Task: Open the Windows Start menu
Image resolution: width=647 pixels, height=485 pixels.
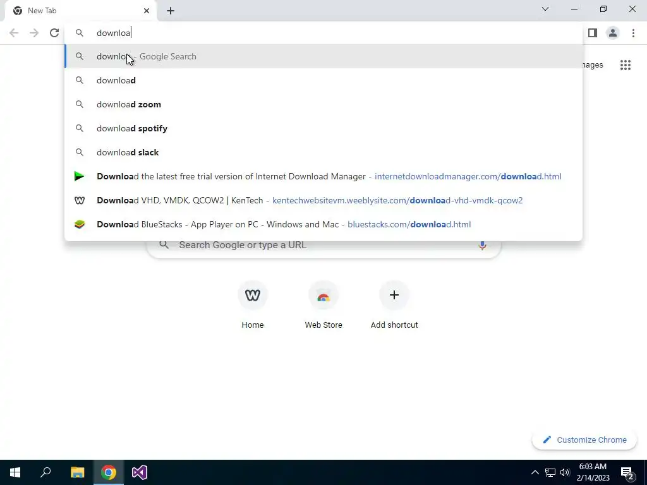Action: pyautogui.click(x=15, y=472)
